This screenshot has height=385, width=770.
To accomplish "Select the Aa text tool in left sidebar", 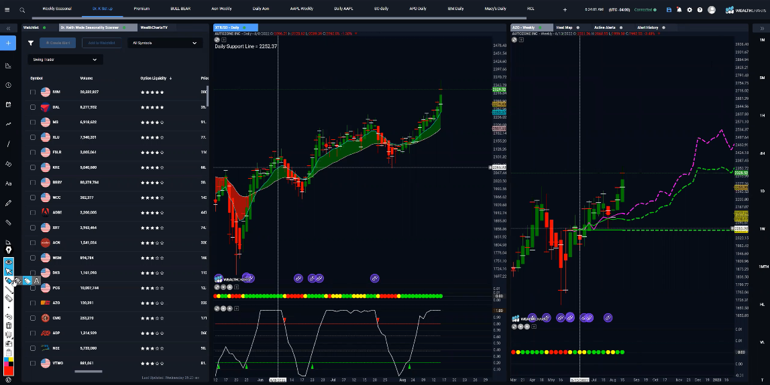I will pyautogui.click(x=8, y=183).
